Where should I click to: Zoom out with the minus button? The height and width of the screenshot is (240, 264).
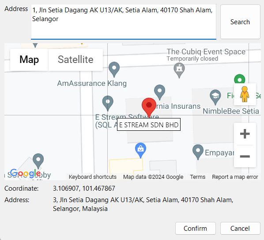(x=245, y=156)
